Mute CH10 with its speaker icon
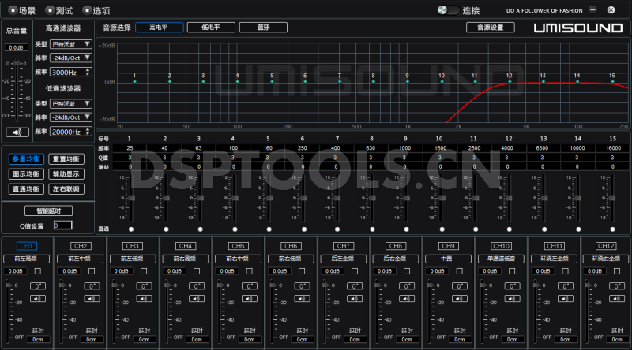This screenshot has height=350, width=632. 512,299
